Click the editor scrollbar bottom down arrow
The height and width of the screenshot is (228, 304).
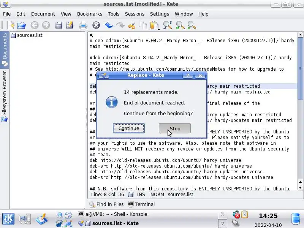pyautogui.click(x=300, y=187)
